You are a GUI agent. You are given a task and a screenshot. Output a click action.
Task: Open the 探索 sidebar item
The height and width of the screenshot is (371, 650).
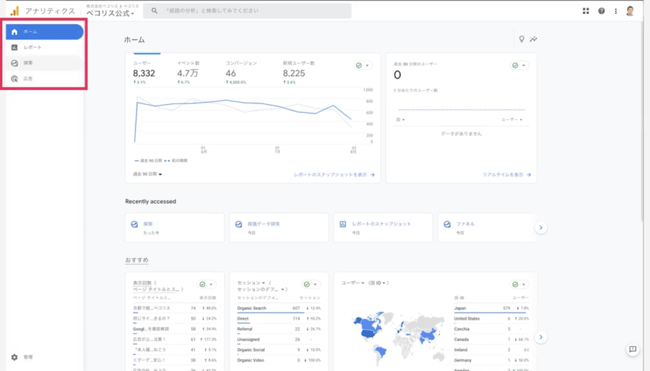[x=44, y=63]
